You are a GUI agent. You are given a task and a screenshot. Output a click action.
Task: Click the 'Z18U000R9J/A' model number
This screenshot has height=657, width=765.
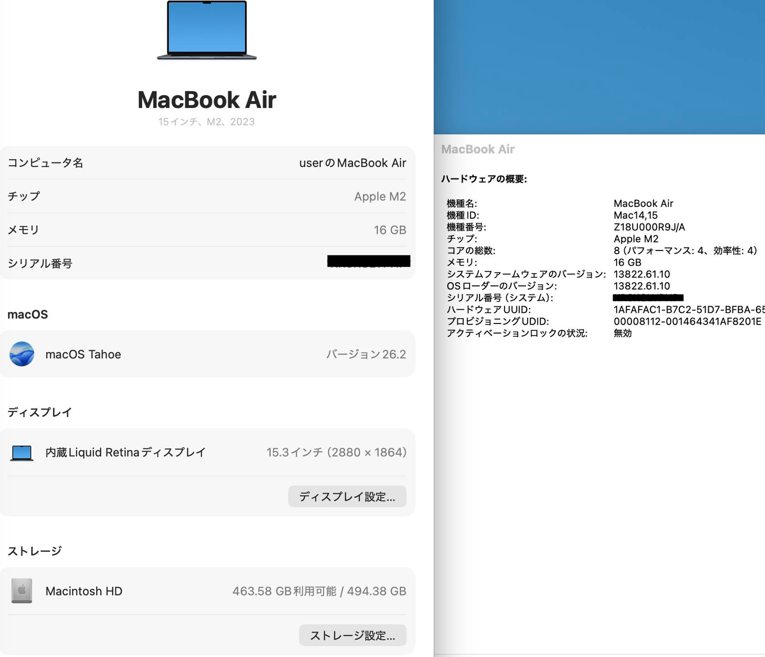tap(649, 227)
